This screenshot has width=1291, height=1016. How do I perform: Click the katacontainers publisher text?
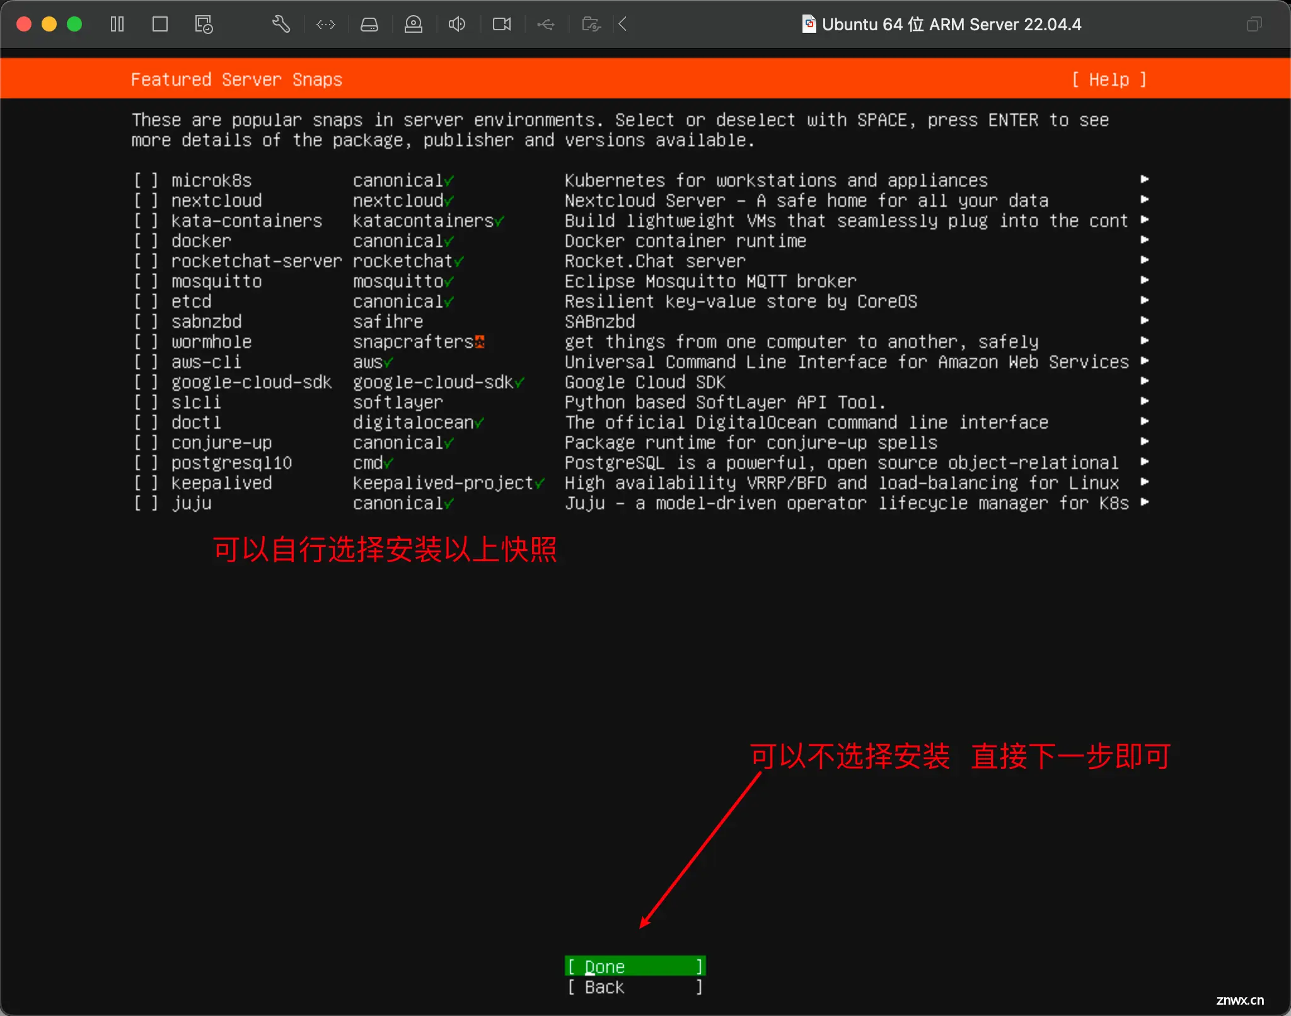click(423, 221)
